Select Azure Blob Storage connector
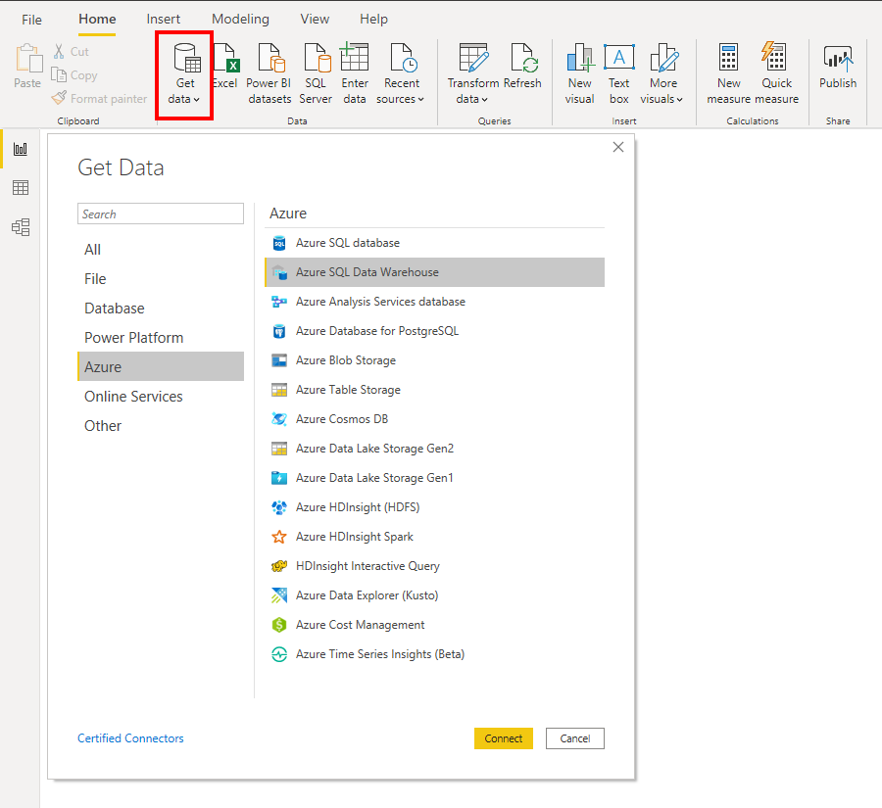Screen dimensions: 882x808 (434, 360)
